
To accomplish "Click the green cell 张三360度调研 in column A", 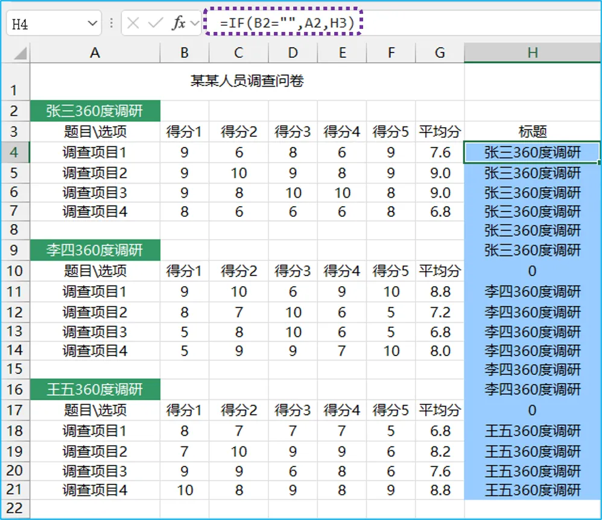I will (x=95, y=111).
